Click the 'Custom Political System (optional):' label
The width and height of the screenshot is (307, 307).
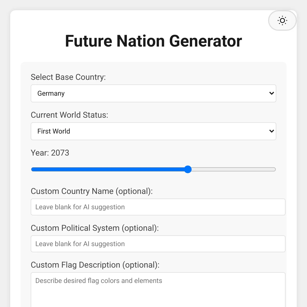tap(95, 228)
